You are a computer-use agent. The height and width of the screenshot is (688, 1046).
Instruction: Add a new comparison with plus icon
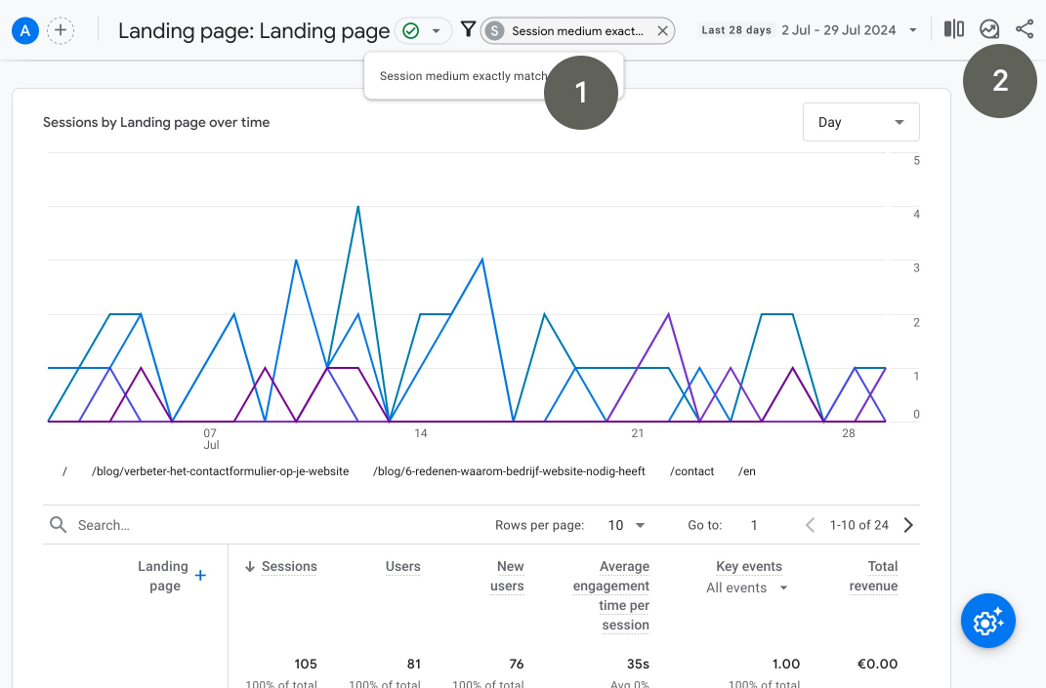coord(61,30)
